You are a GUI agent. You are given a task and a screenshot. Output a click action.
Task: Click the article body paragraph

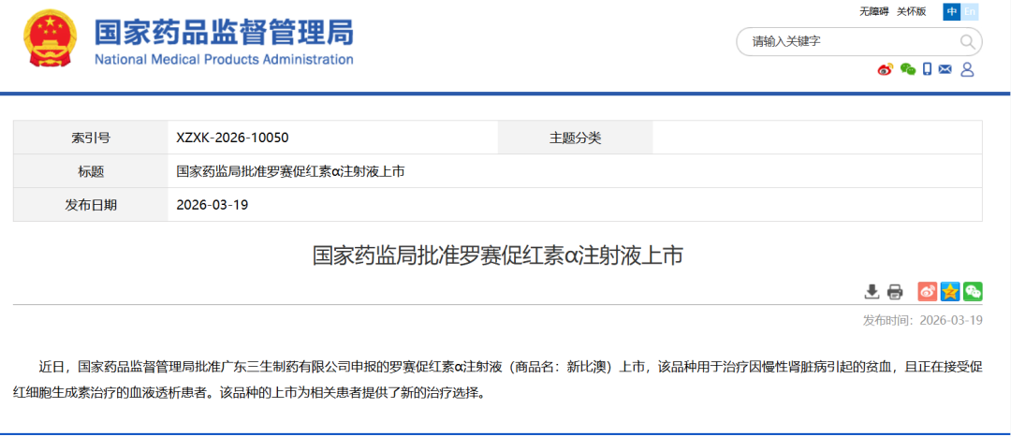(x=498, y=380)
